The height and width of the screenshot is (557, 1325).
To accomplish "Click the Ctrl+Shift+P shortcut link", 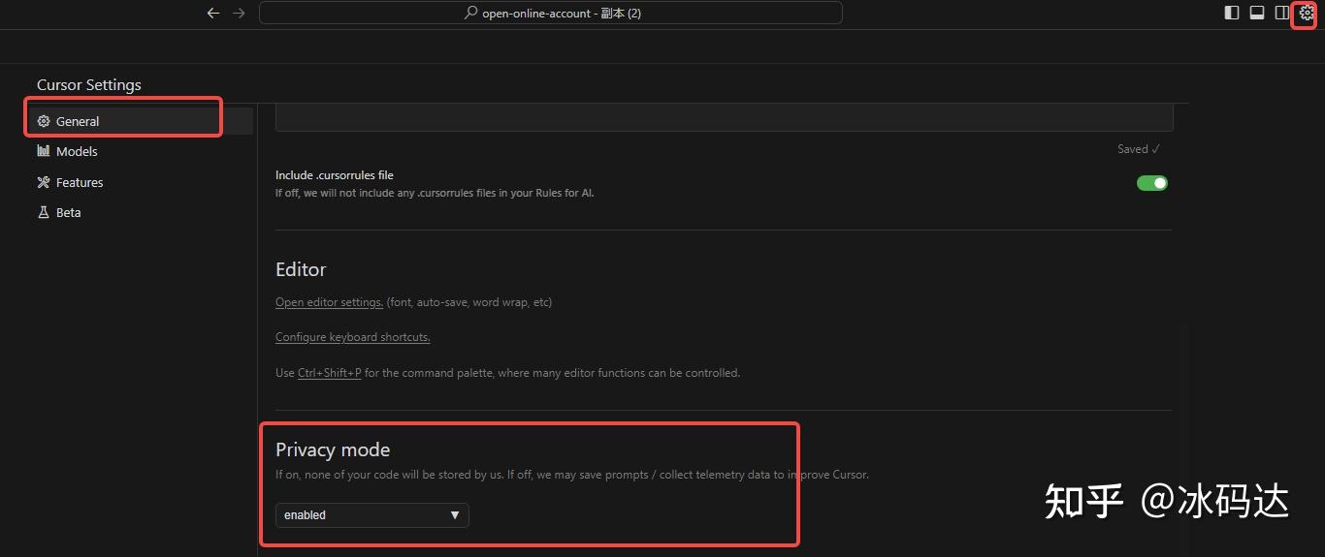I will (x=330, y=373).
